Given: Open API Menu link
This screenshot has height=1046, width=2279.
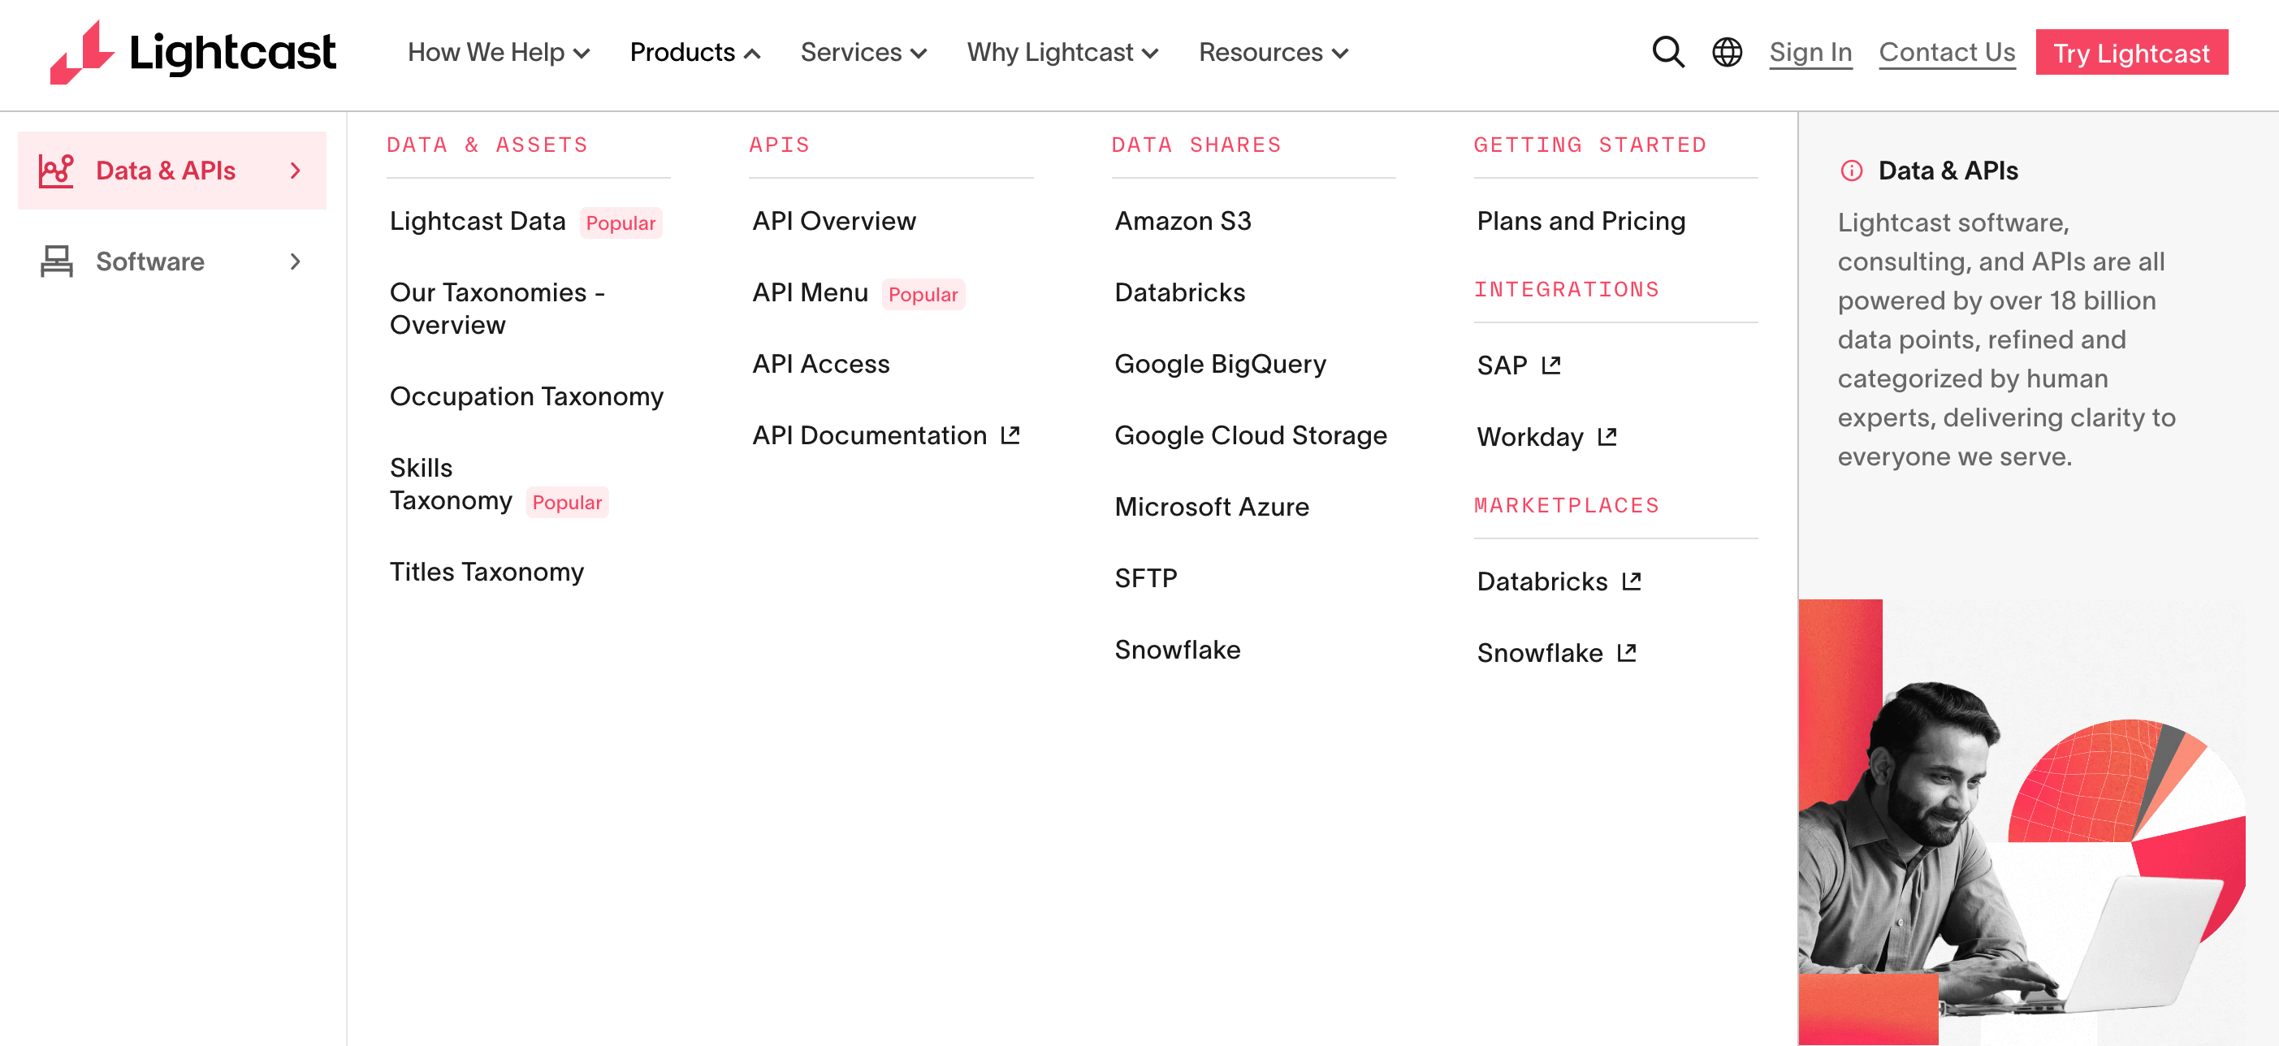Looking at the screenshot, I should [810, 292].
